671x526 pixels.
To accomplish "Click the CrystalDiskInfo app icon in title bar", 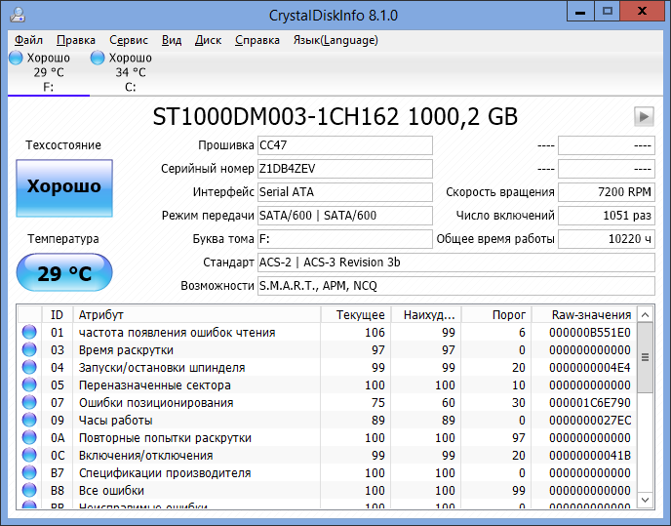I will point(15,13).
